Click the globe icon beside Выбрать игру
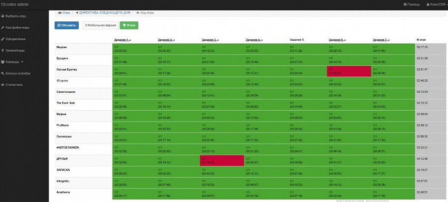Viewport: 448px width, 202px height. [x=2, y=16]
